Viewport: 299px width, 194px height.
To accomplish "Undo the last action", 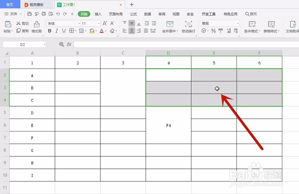I will point(58,14).
